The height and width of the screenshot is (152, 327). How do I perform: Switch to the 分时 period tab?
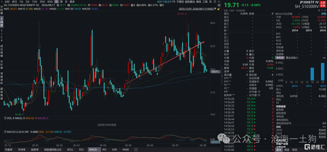pos(7,2)
